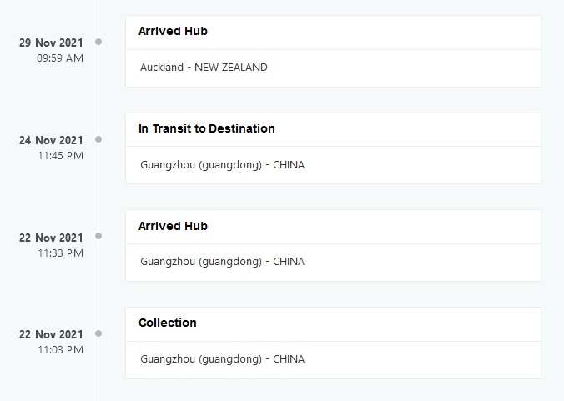Click the Arrived Hub title above Auckland

(x=173, y=32)
